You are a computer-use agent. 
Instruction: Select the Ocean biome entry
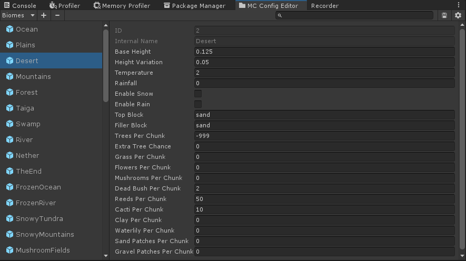tap(51, 29)
